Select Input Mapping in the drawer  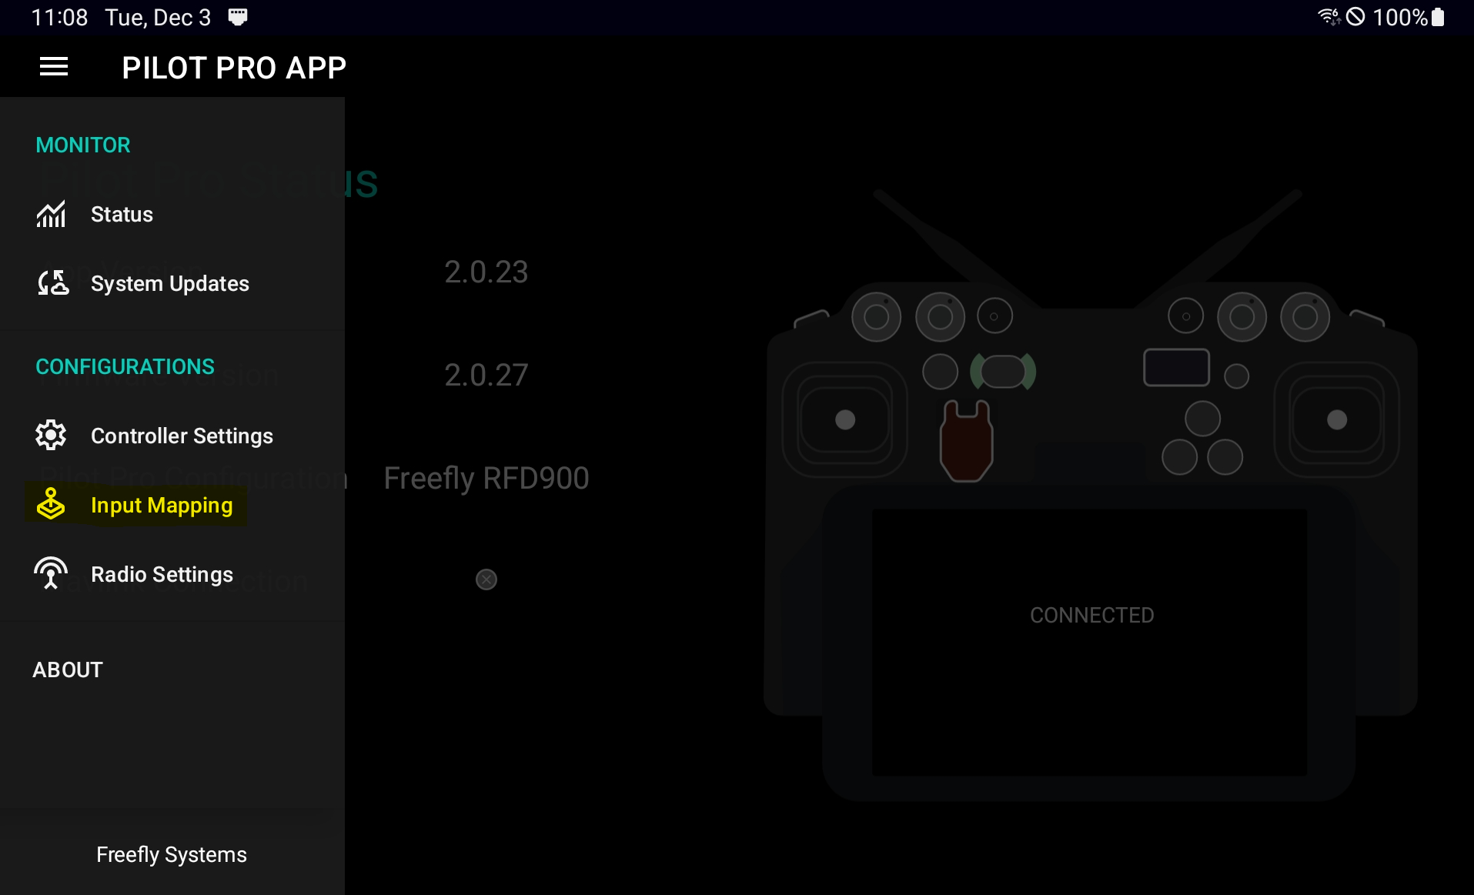click(x=162, y=505)
